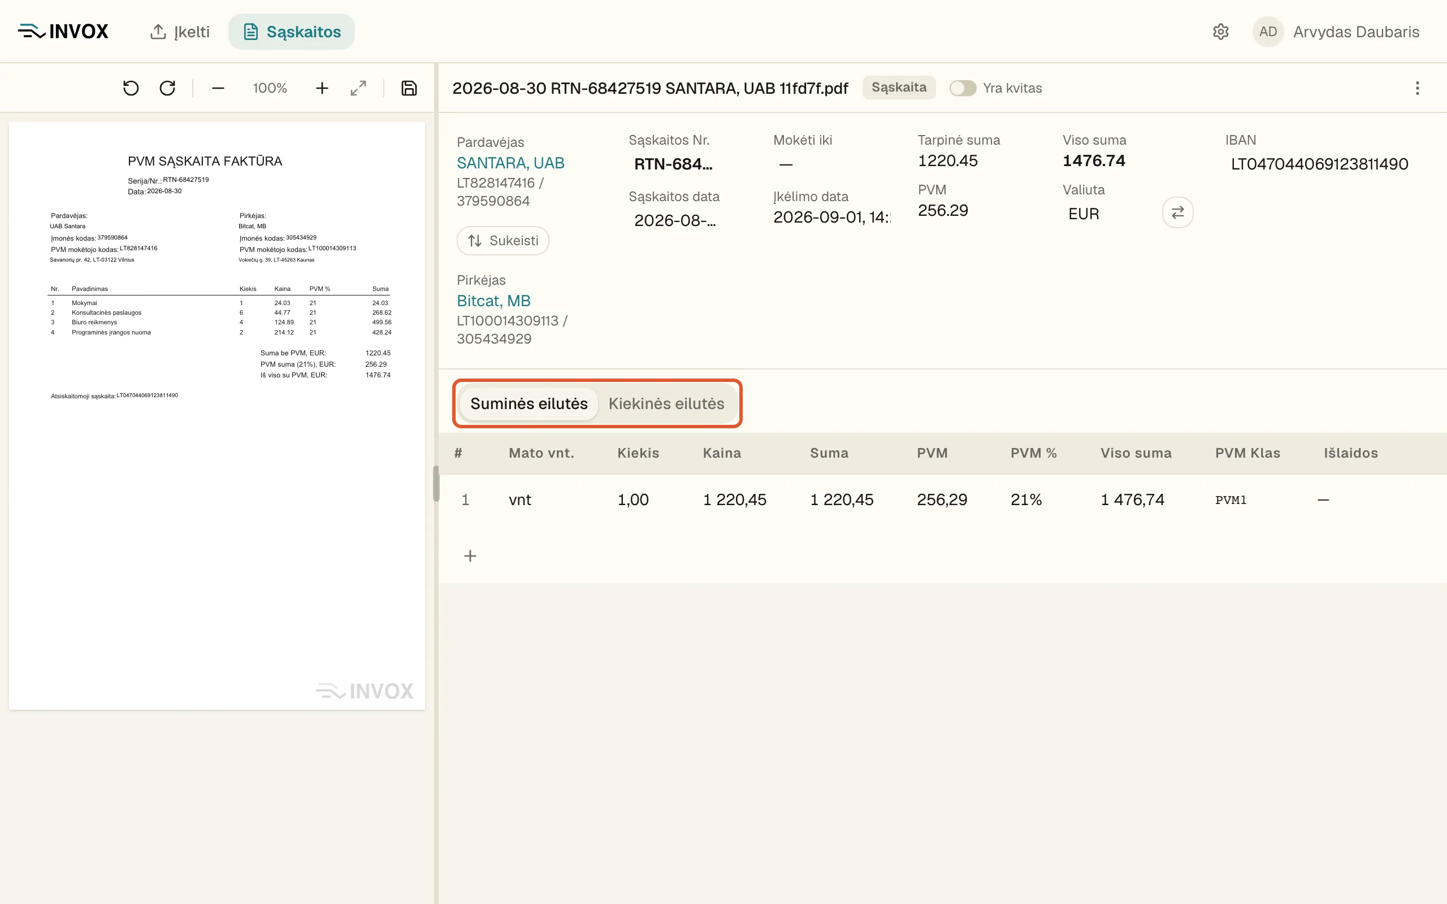
Task: Click the Viso suma column header
Action: click(1136, 453)
